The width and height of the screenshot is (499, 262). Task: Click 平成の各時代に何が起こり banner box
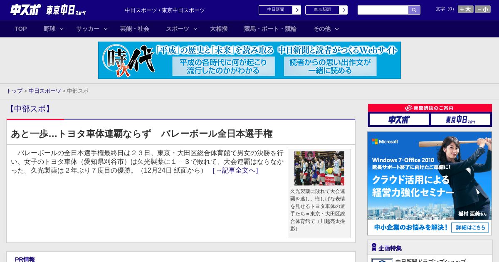click(x=224, y=67)
